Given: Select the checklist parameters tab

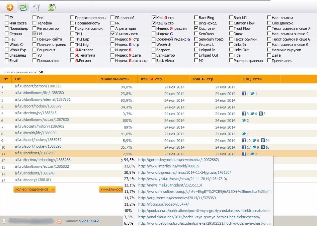Looking at the screenshot, I should point(23,7).
